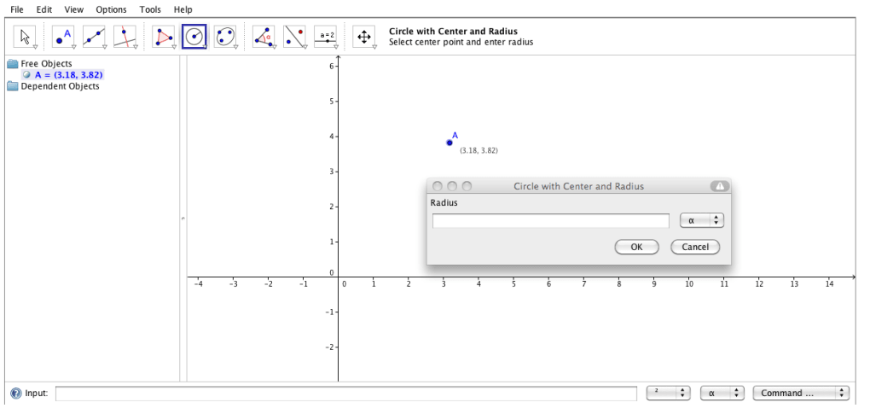Viewport: 870px width, 420px height.
Task: Choose the Reflect Object about Line tool
Action: (x=295, y=37)
